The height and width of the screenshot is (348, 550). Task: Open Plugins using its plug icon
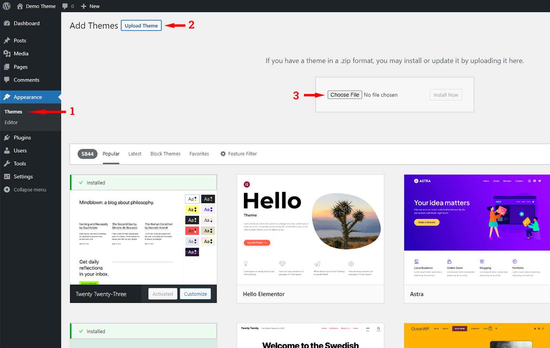click(7, 137)
